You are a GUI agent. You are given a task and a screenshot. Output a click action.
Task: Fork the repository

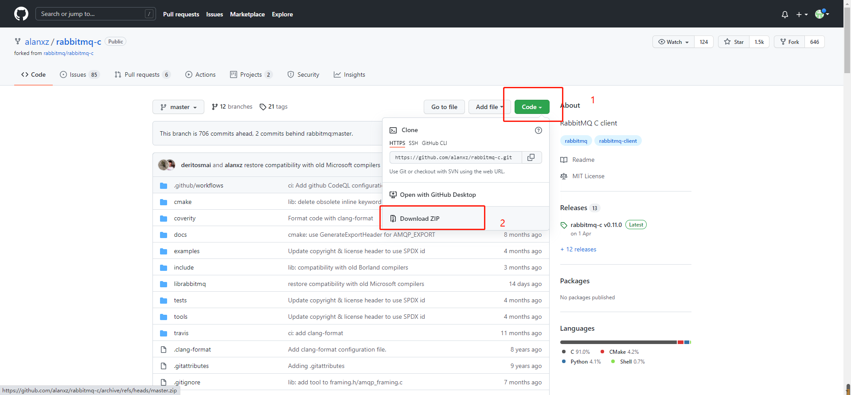click(789, 42)
